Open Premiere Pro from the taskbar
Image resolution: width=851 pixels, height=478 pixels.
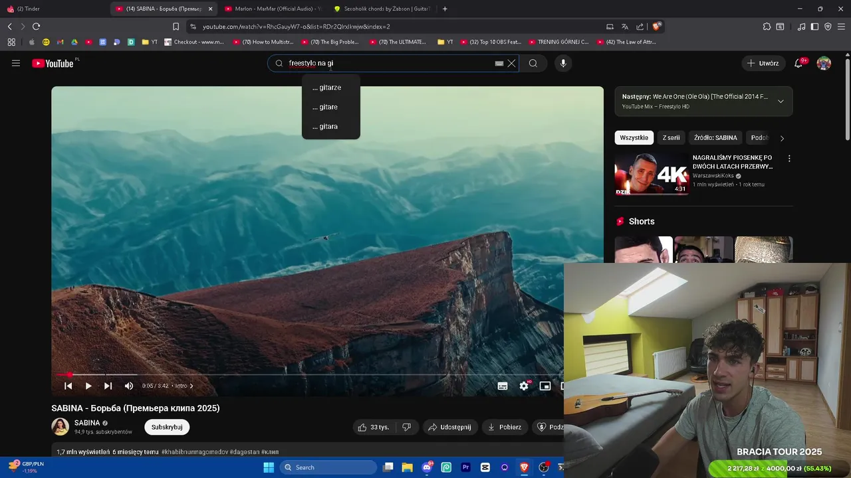pyautogui.click(x=466, y=467)
